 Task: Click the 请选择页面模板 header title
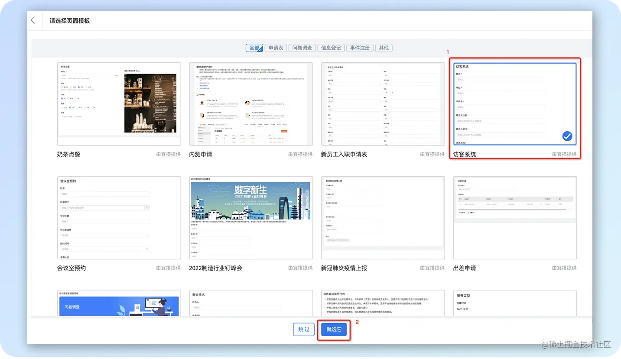(70, 21)
